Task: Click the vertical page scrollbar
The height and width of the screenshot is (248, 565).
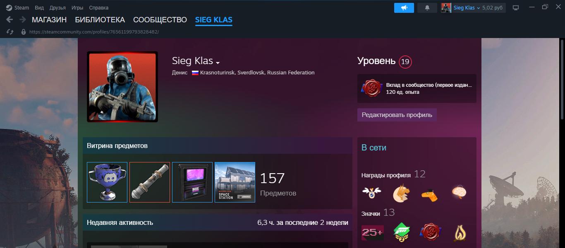Action: pos(562,143)
